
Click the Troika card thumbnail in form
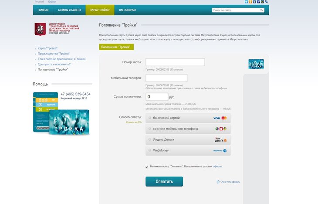(256, 64)
